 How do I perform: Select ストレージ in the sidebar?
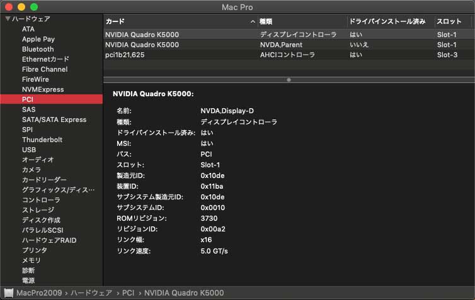point(38,210)
